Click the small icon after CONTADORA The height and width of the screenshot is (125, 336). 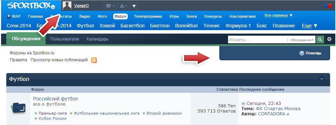coord(288,114)
